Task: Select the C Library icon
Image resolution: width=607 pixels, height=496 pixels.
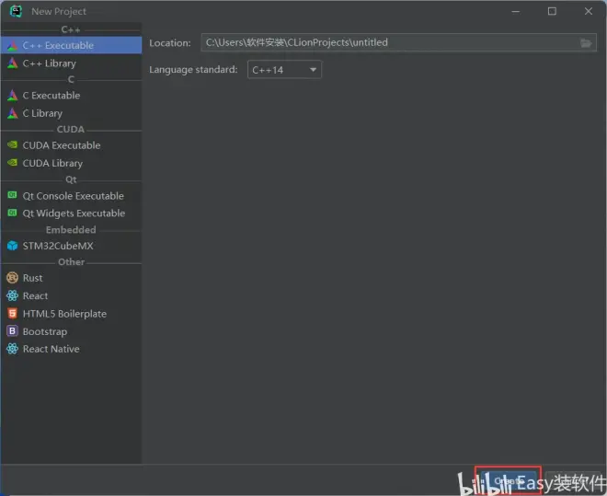Action: point(12,113)
